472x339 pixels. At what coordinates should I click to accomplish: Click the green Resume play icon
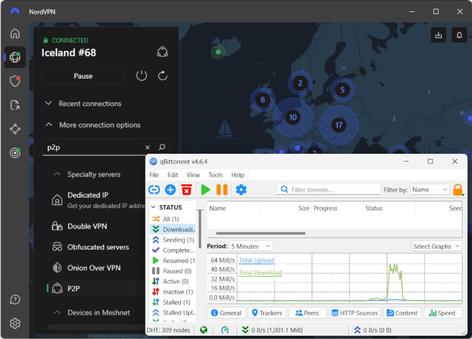point(205,190)
